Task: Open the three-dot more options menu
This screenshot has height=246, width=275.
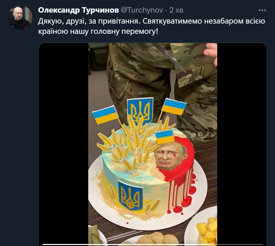Action: click(262, 10)
